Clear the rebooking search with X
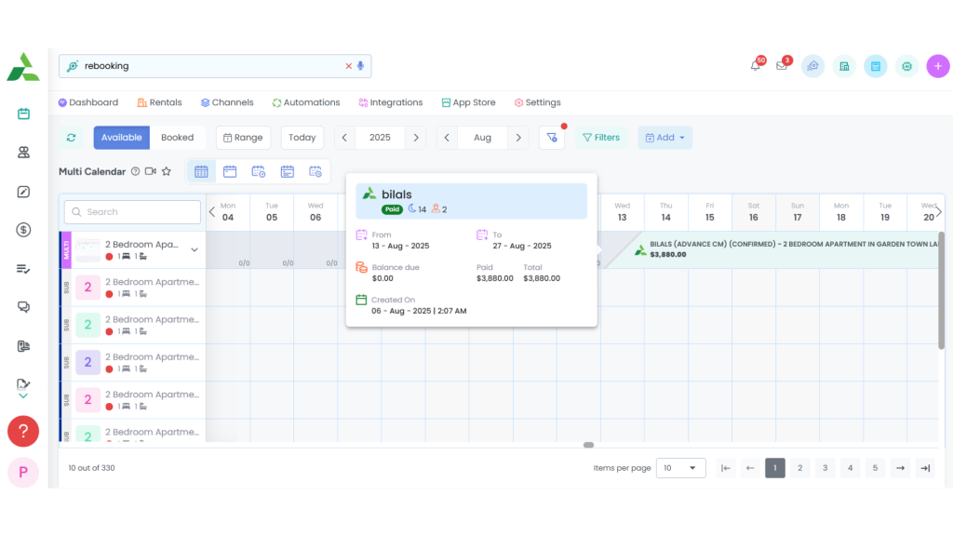This screenshot has height=536, width=953. click(349, 66)
